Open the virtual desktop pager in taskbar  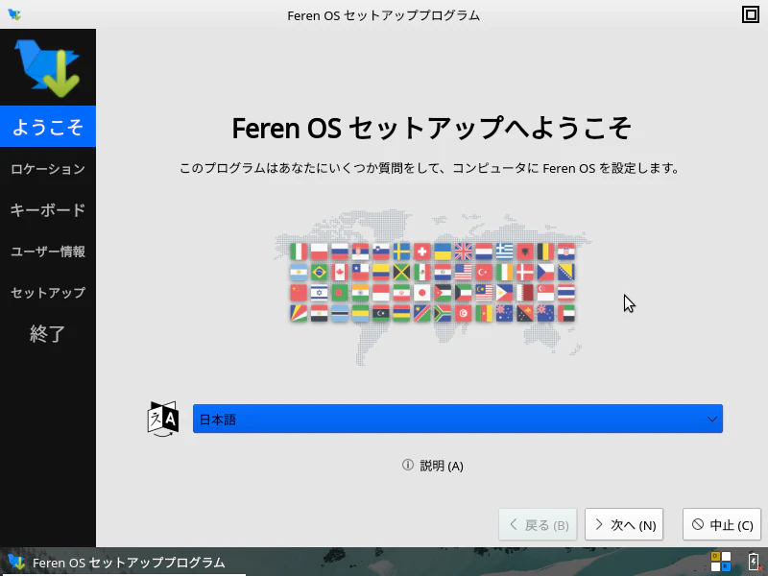point(721,562)
